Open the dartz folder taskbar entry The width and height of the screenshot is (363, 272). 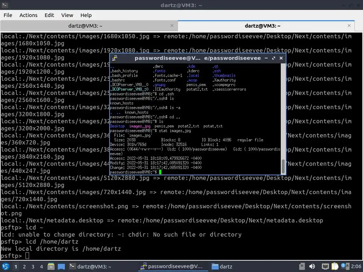222,266
